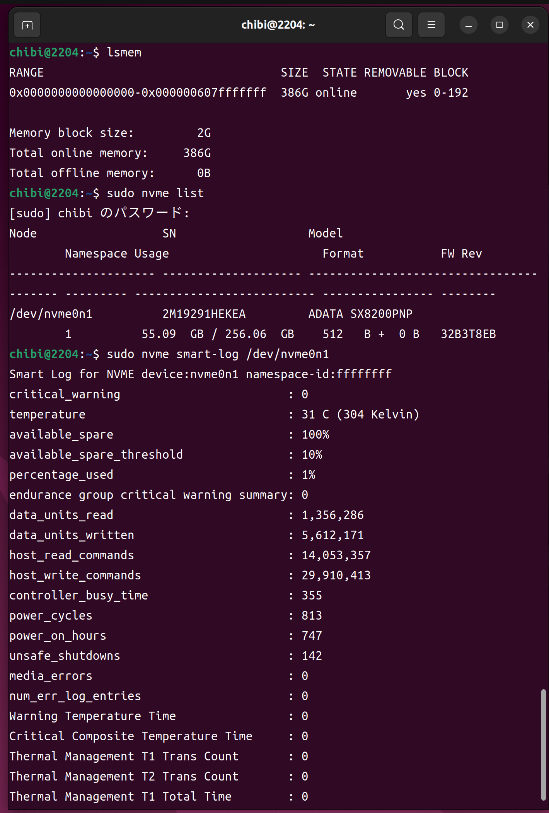549x813 pixels.
Task: Click the Total online memory line
Action: [110, 153]
